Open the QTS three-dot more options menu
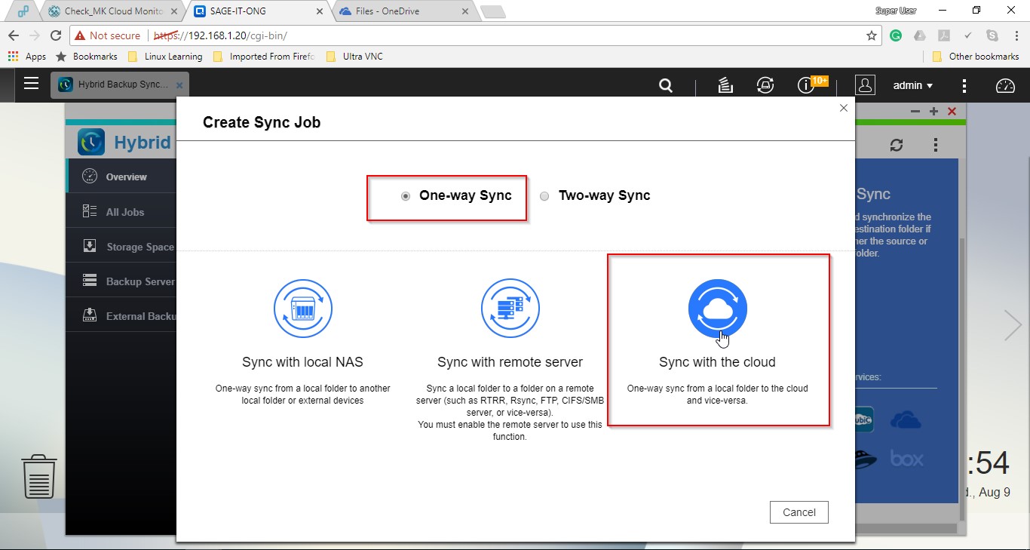This screenshot has height=550, width=1030. (x=964, y=85)
